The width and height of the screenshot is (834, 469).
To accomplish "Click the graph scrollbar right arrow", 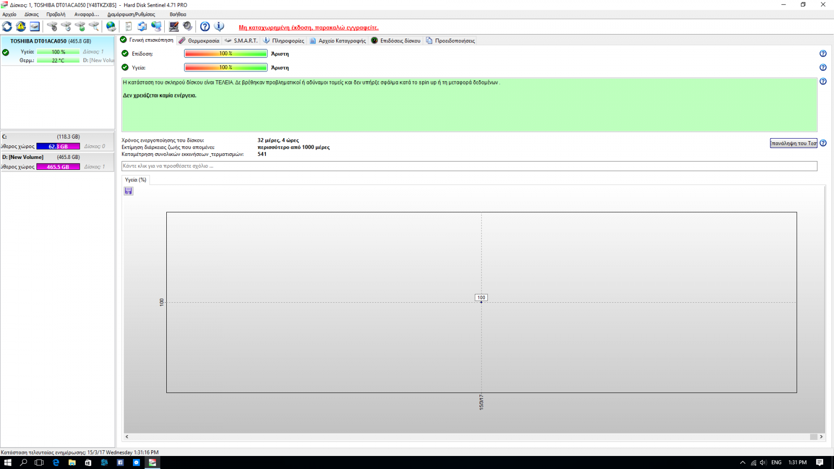I will click(x=821, y=437).
